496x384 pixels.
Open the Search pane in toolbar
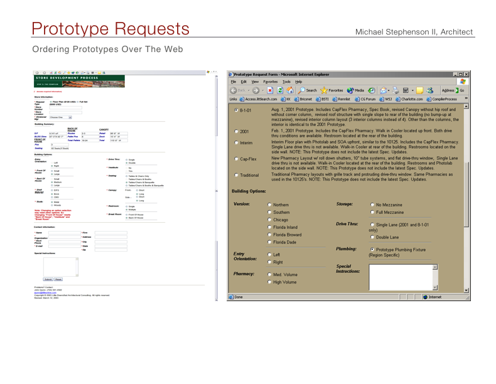point(308,90)
